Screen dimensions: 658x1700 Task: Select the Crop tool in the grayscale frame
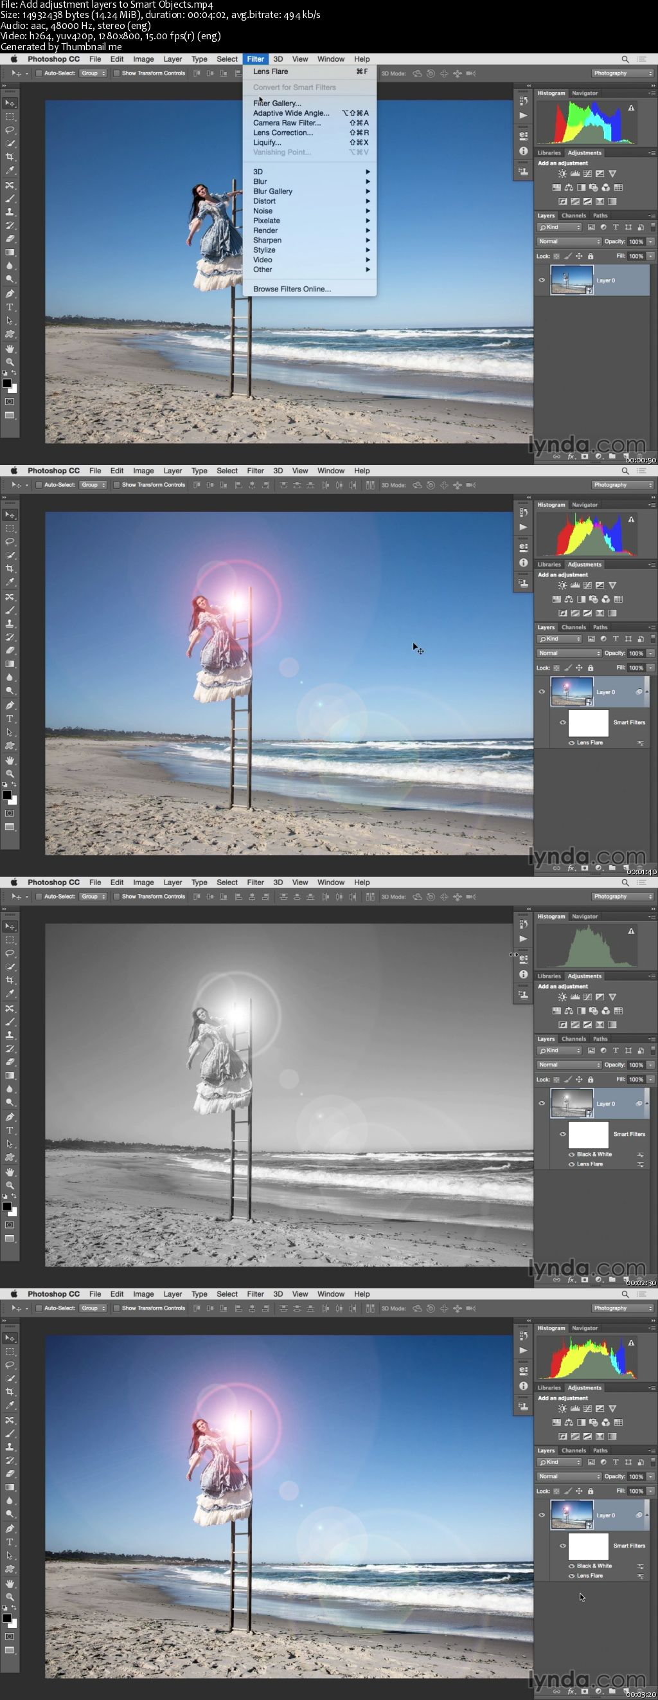tap(10, 980)
